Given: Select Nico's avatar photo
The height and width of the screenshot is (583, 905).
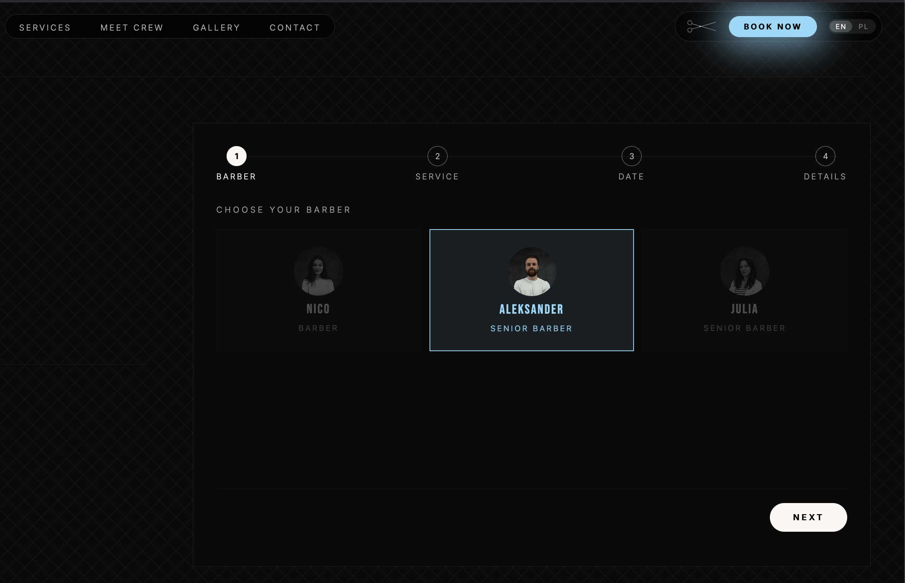Looking at the screenshot, I should tap(318, 271).
